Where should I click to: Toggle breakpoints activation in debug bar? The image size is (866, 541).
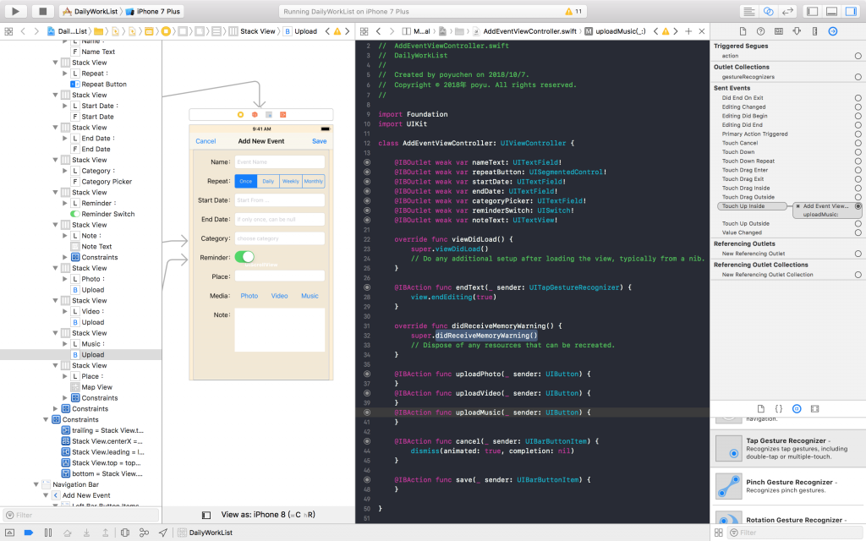click(x=29, y=533)
